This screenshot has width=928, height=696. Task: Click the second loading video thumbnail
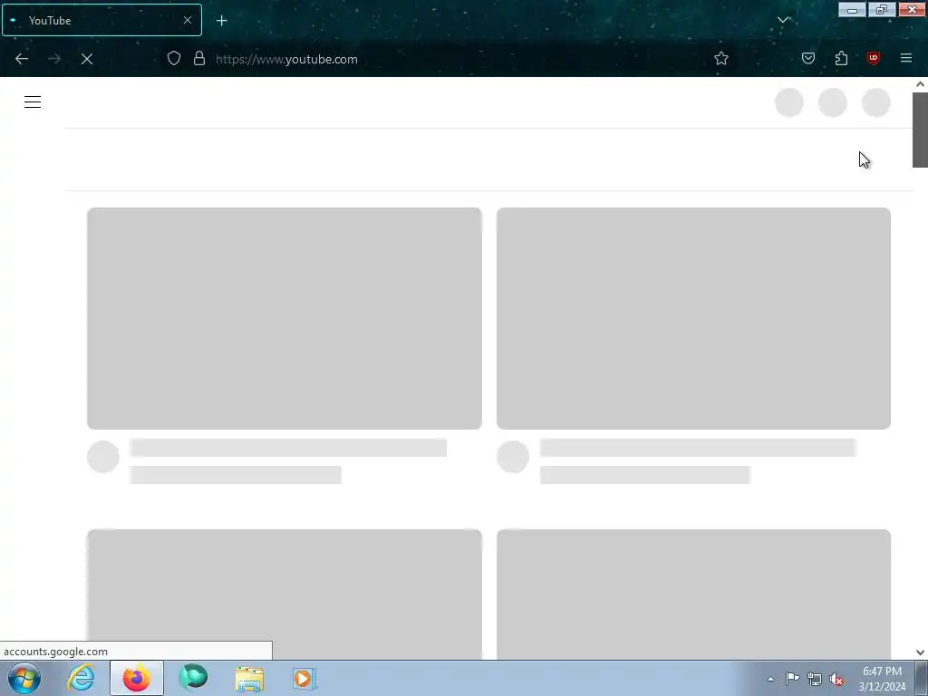[693, 318]
